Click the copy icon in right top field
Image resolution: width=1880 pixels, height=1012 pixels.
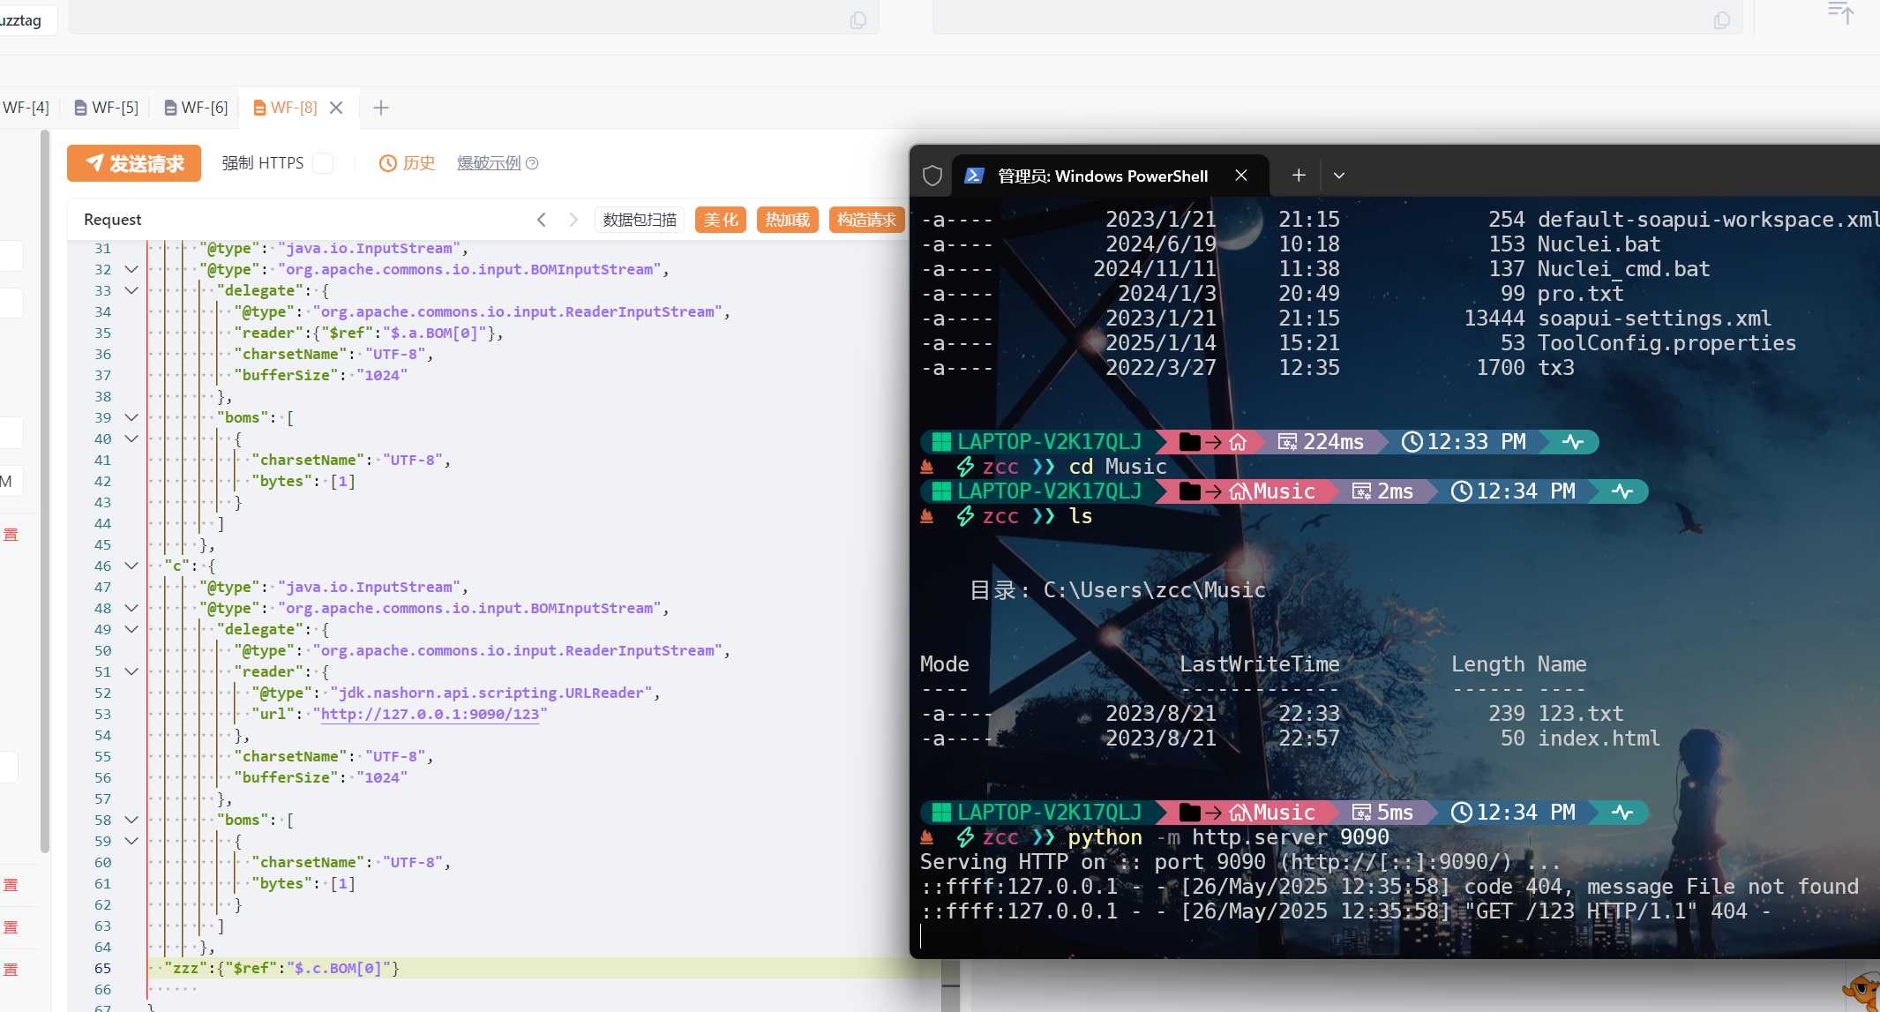(1721, 20)
